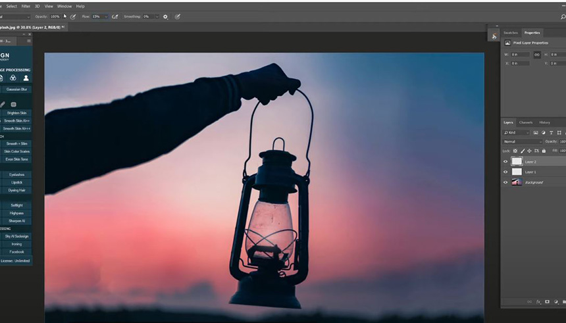Toggle the width-height link icon
This screenshot has width=566, height=323.
[x=537, y=55]
